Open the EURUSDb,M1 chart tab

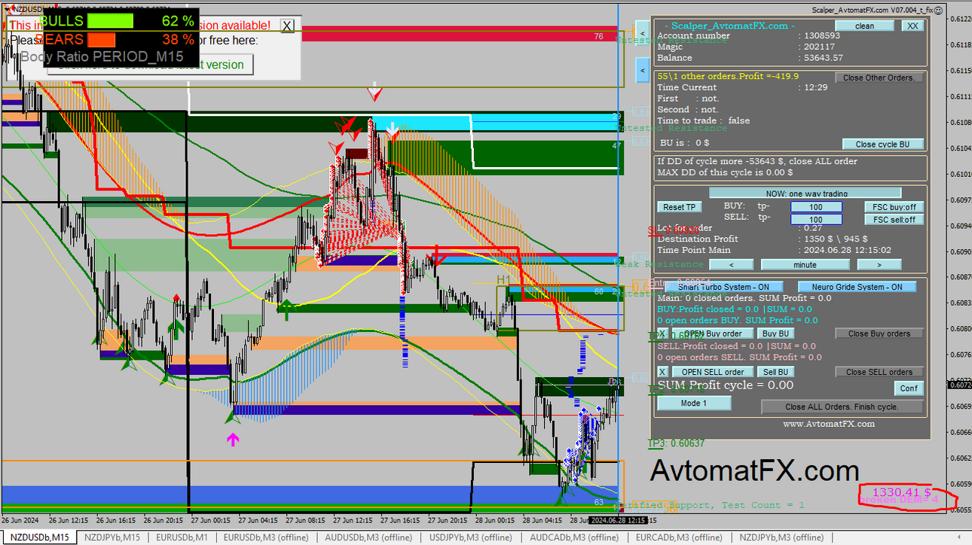(x=182, y=537)
